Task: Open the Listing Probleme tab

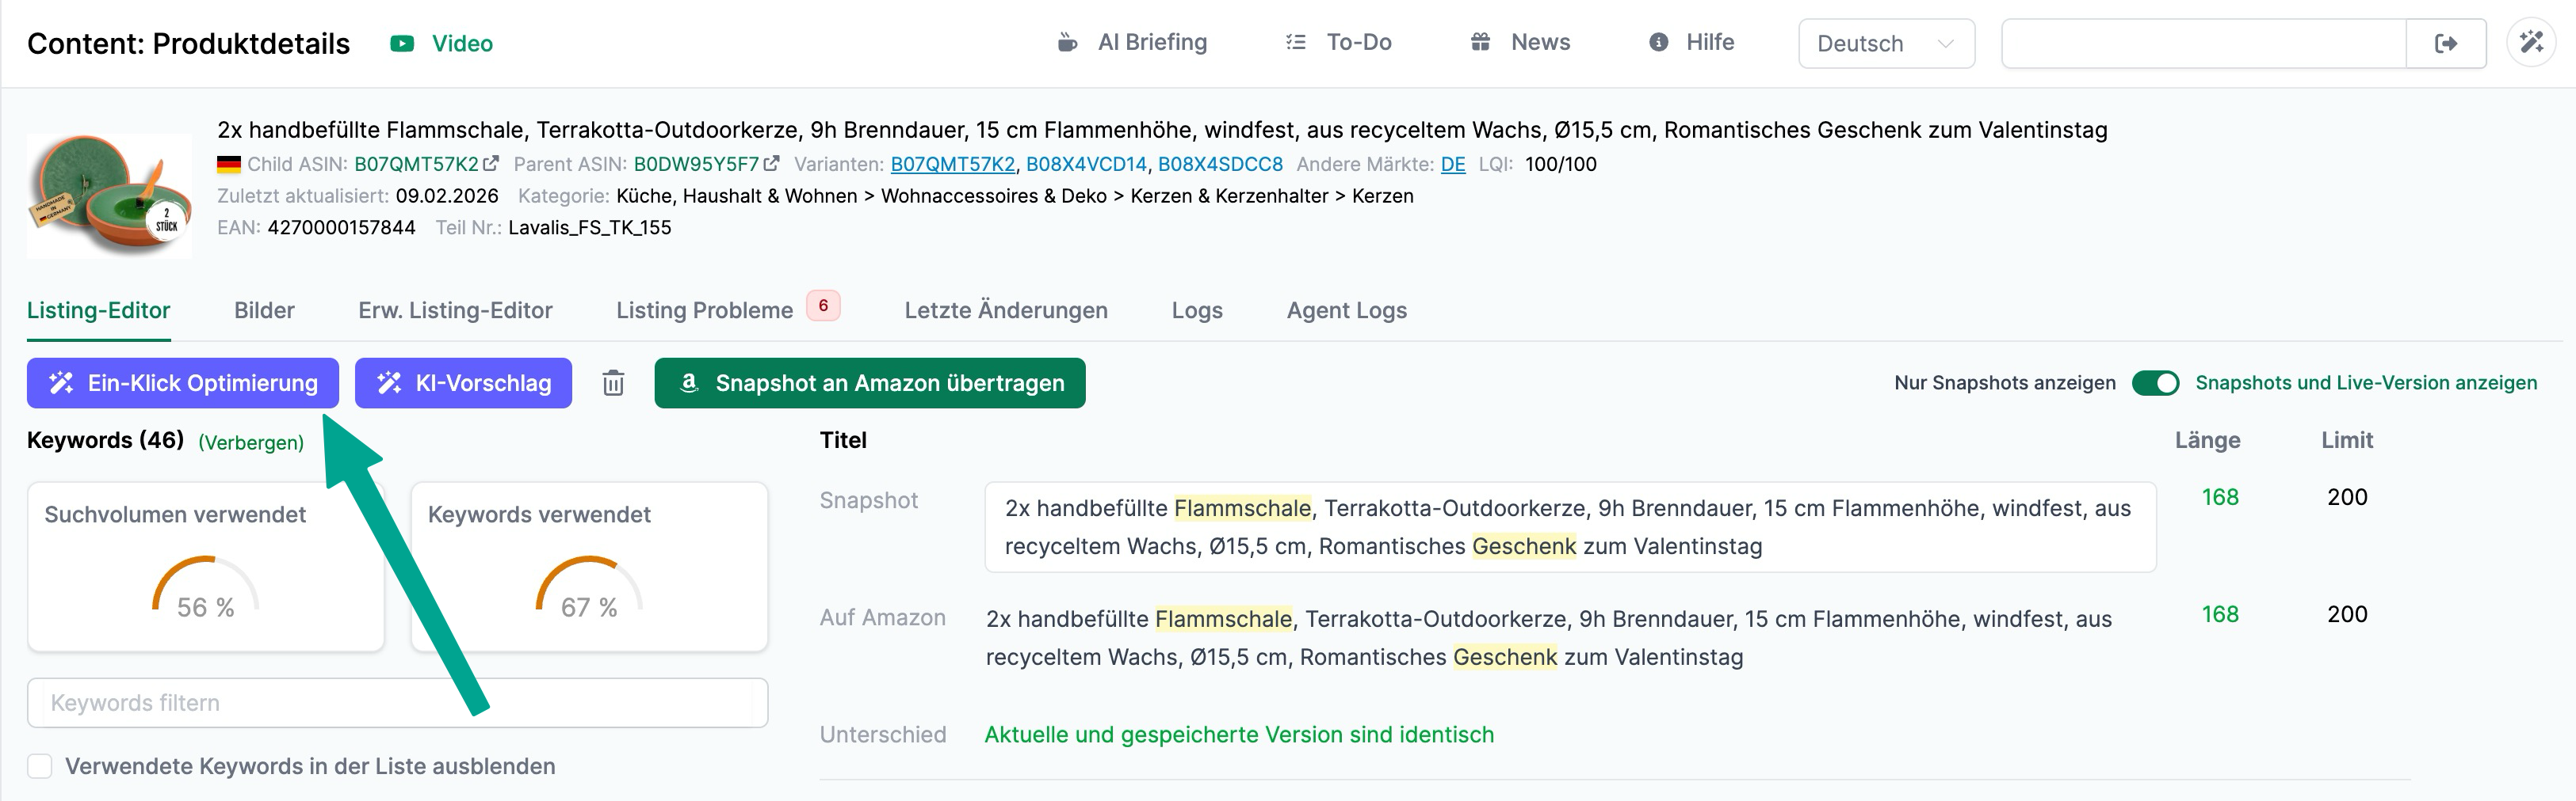Action: [704, 310]
